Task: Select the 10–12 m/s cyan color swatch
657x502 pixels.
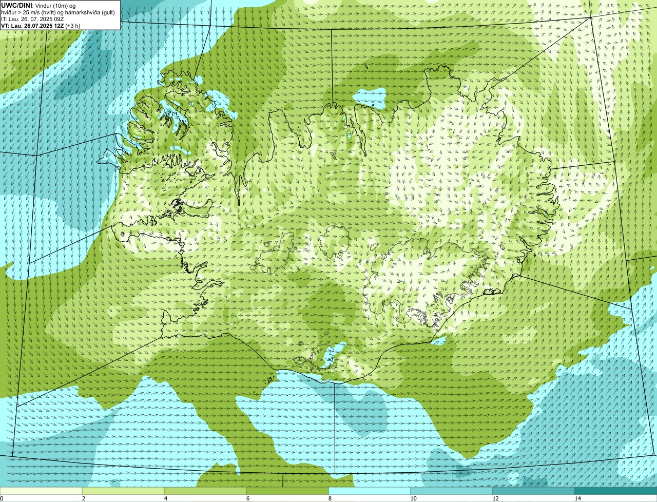Action: pos(452,491)
